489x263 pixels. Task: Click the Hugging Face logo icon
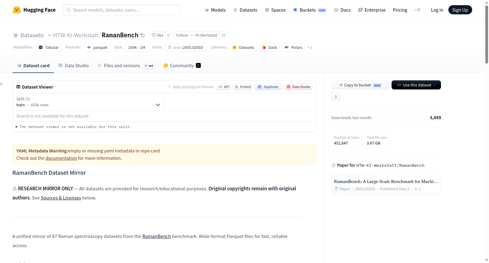click(17, 10)
